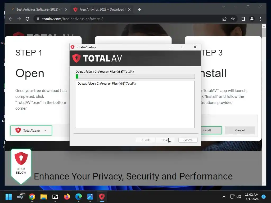Open Windows Start menu

(x=8, y=197)
